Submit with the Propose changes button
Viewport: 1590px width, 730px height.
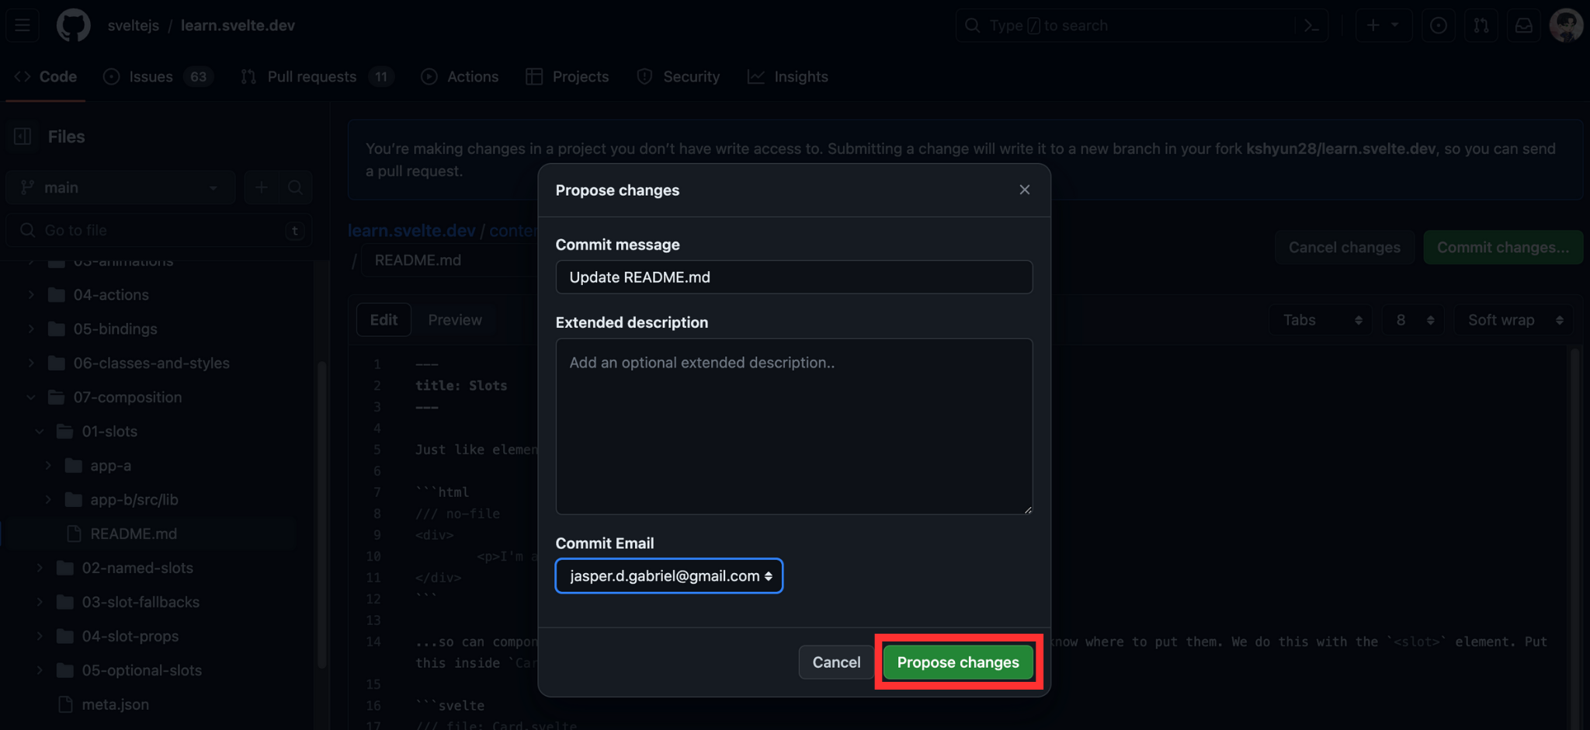click(x=957, y=662)
